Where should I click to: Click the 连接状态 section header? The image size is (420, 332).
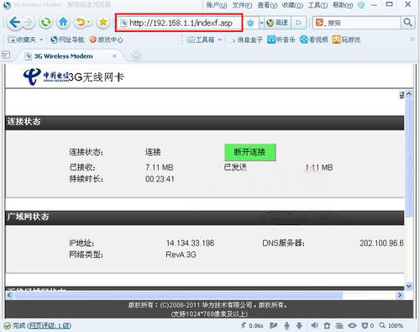click(204, 123)
